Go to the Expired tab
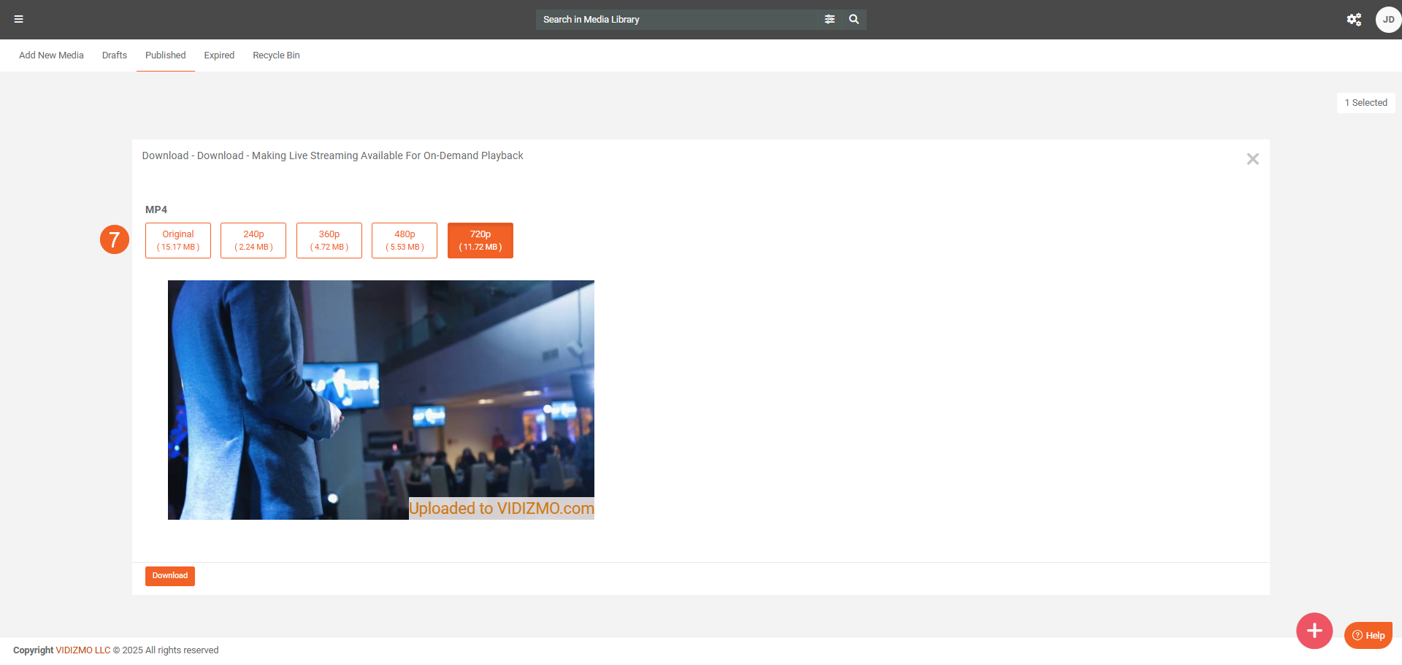This screenshot has width=1402, height=665. [219, 55]
